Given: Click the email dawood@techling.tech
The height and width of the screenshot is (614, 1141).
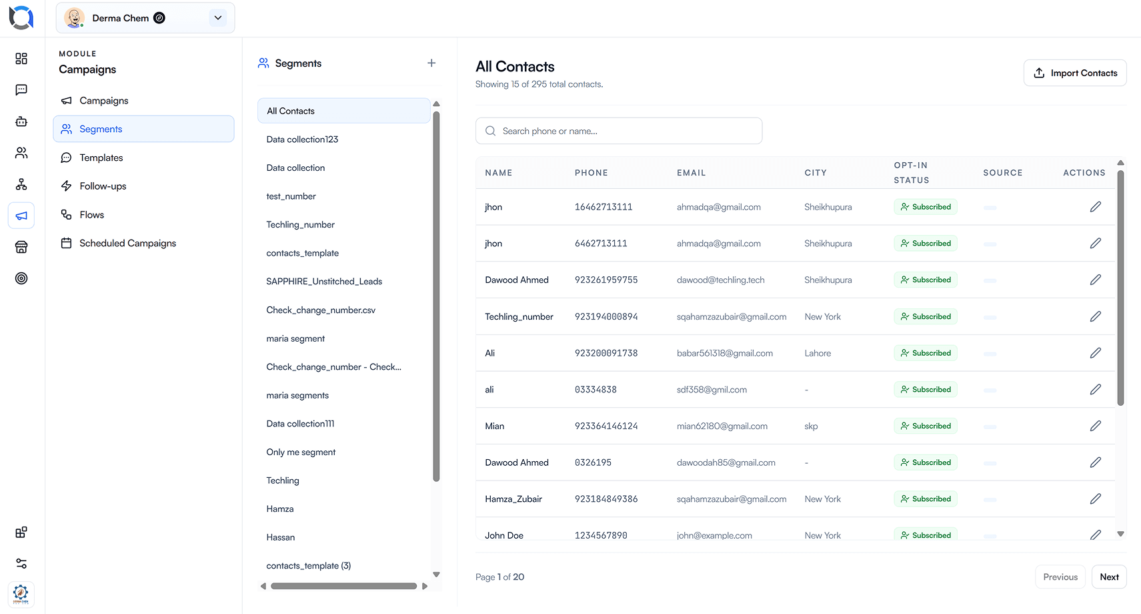Looking at the screenshot, I should [x=720, y=280].
